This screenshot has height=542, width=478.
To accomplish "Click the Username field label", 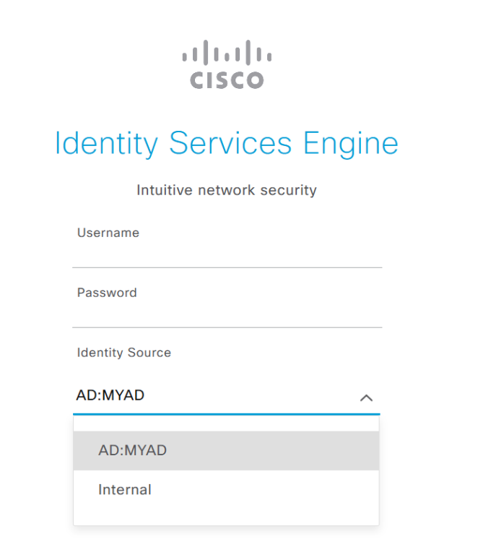I will pos(108,233).
